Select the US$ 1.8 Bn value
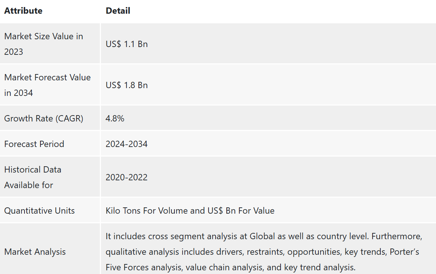436x274 pixels. pyautogui.click(x=127, y=85)
